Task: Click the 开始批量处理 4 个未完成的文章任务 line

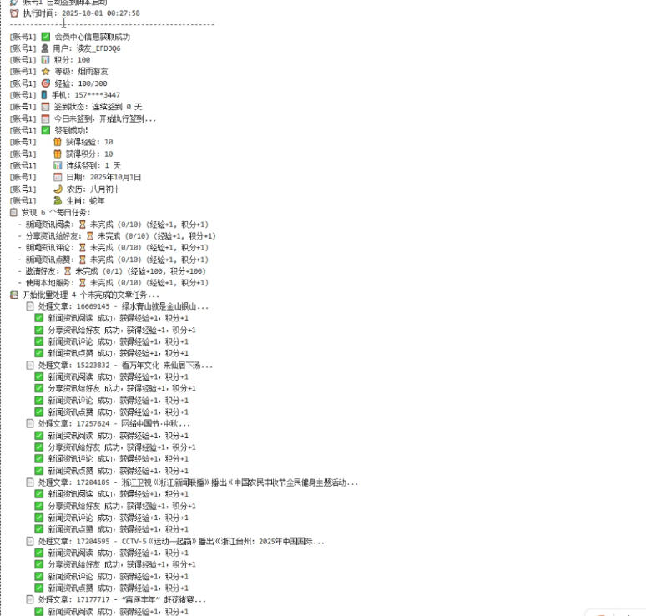Action: pyautogui.click(x=84, y=295)
